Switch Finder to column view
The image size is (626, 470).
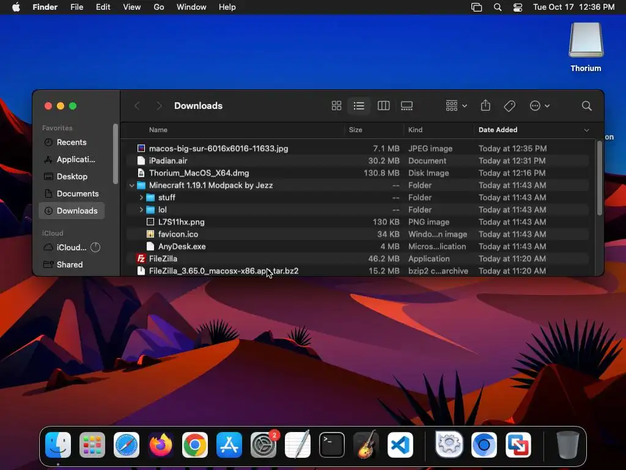tap(383, 106)
